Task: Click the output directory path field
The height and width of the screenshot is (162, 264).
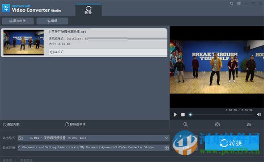Action: [x=91, y=147]
